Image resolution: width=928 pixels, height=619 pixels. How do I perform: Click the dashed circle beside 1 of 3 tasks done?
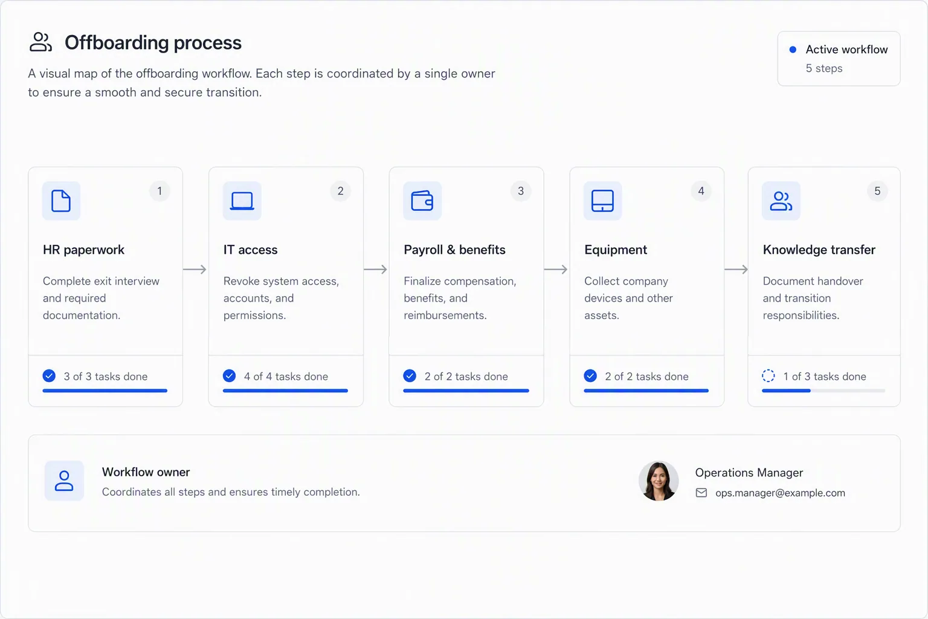point(768,376)
